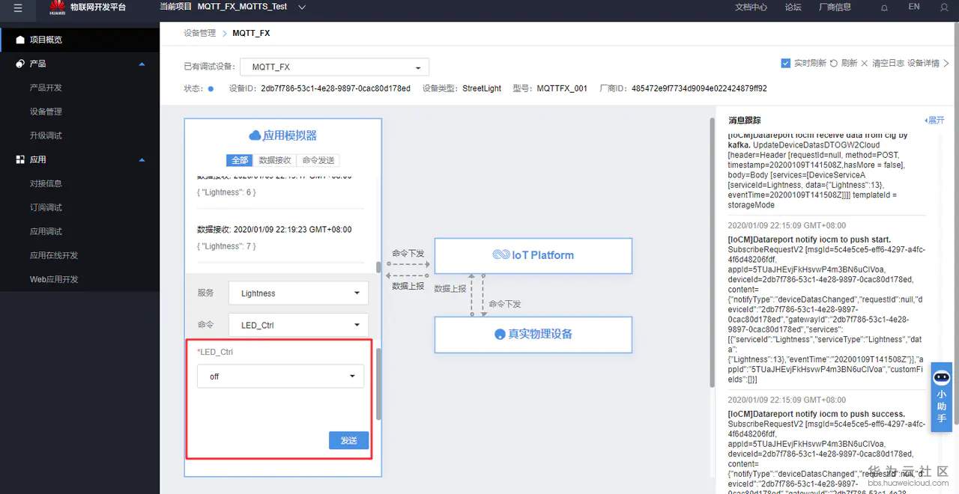Click the X icon beside 清空日志

click(x=865, y=64)
